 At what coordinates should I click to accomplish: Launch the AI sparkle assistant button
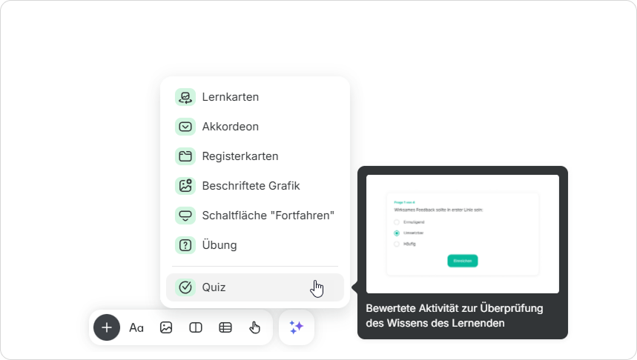click(297, 327)
